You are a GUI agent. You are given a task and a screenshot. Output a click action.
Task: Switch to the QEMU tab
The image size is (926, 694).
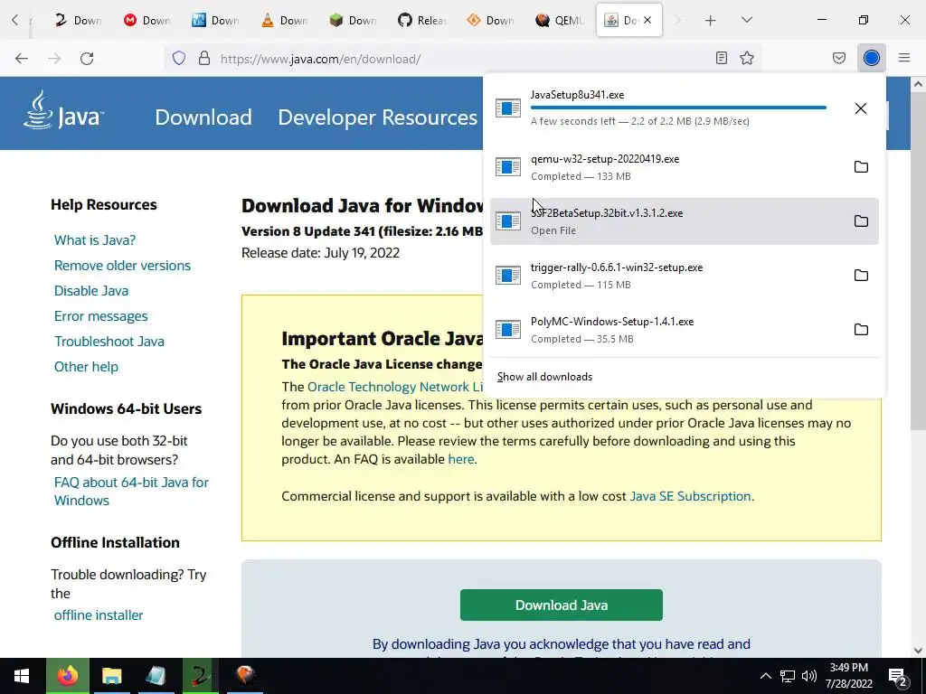coord(560,21)
